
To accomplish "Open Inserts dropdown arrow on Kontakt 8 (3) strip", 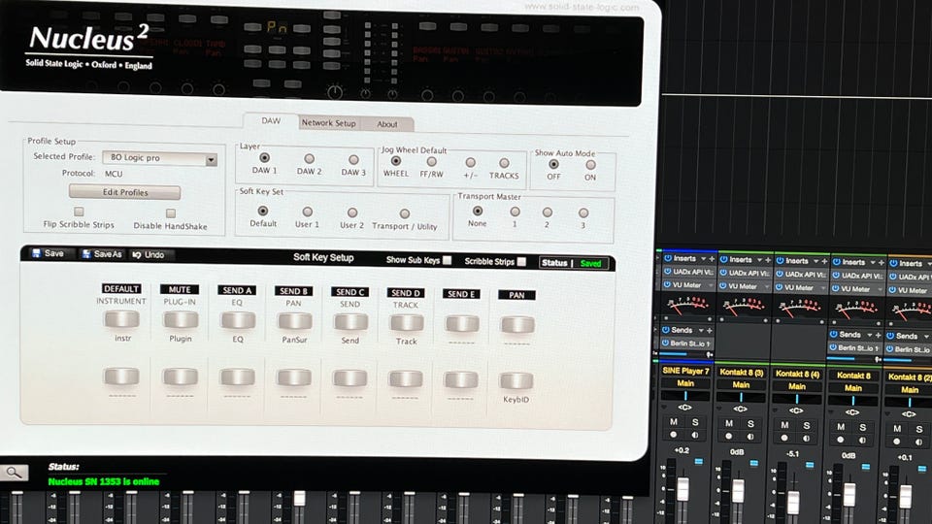I will click(759, 260).
